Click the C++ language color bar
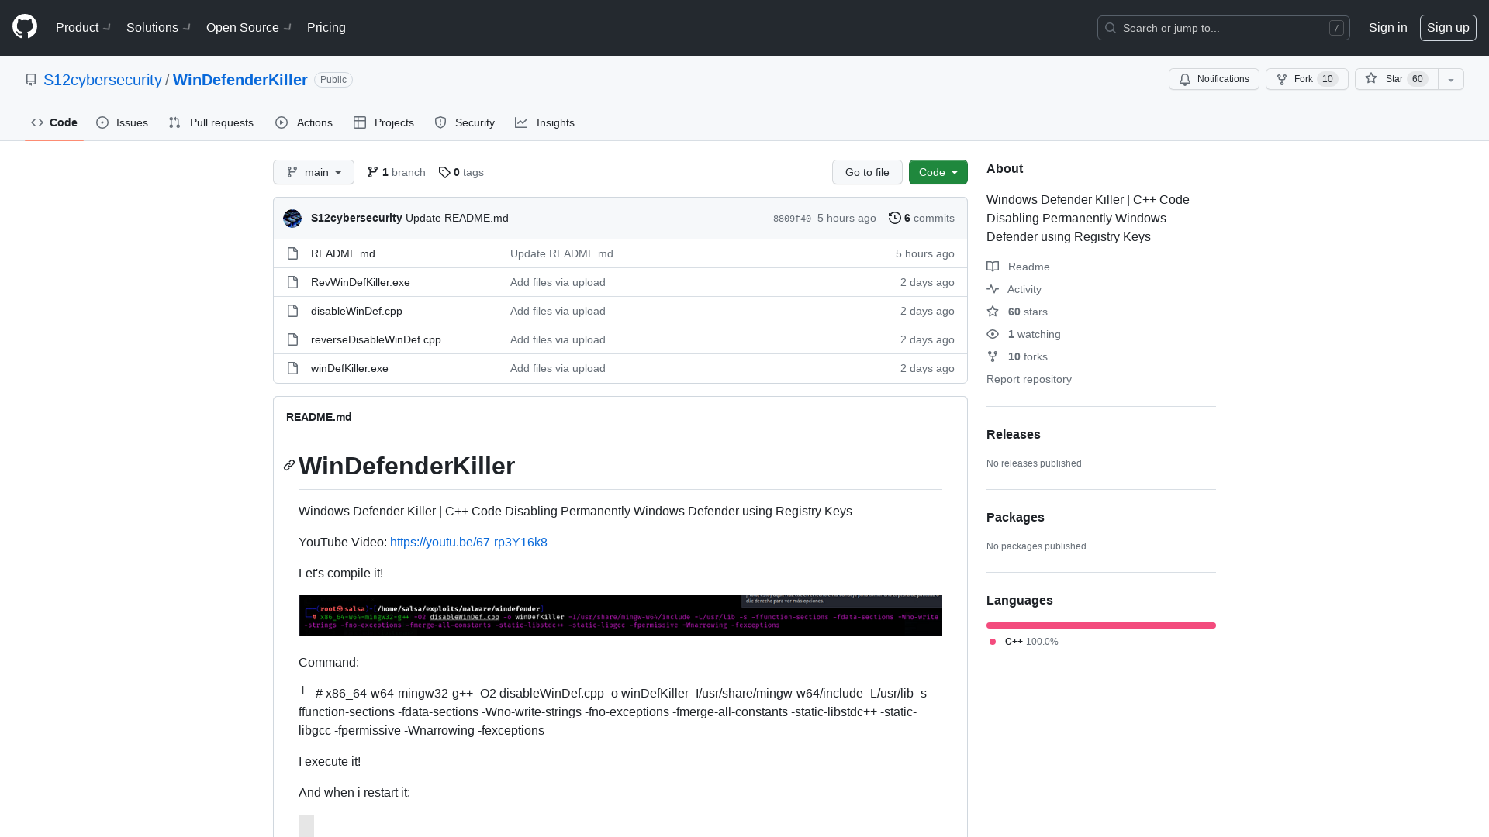Image resolution: width=1489 pixels, height=837 pixels. pyautogui.click(x=1101, y=625)
